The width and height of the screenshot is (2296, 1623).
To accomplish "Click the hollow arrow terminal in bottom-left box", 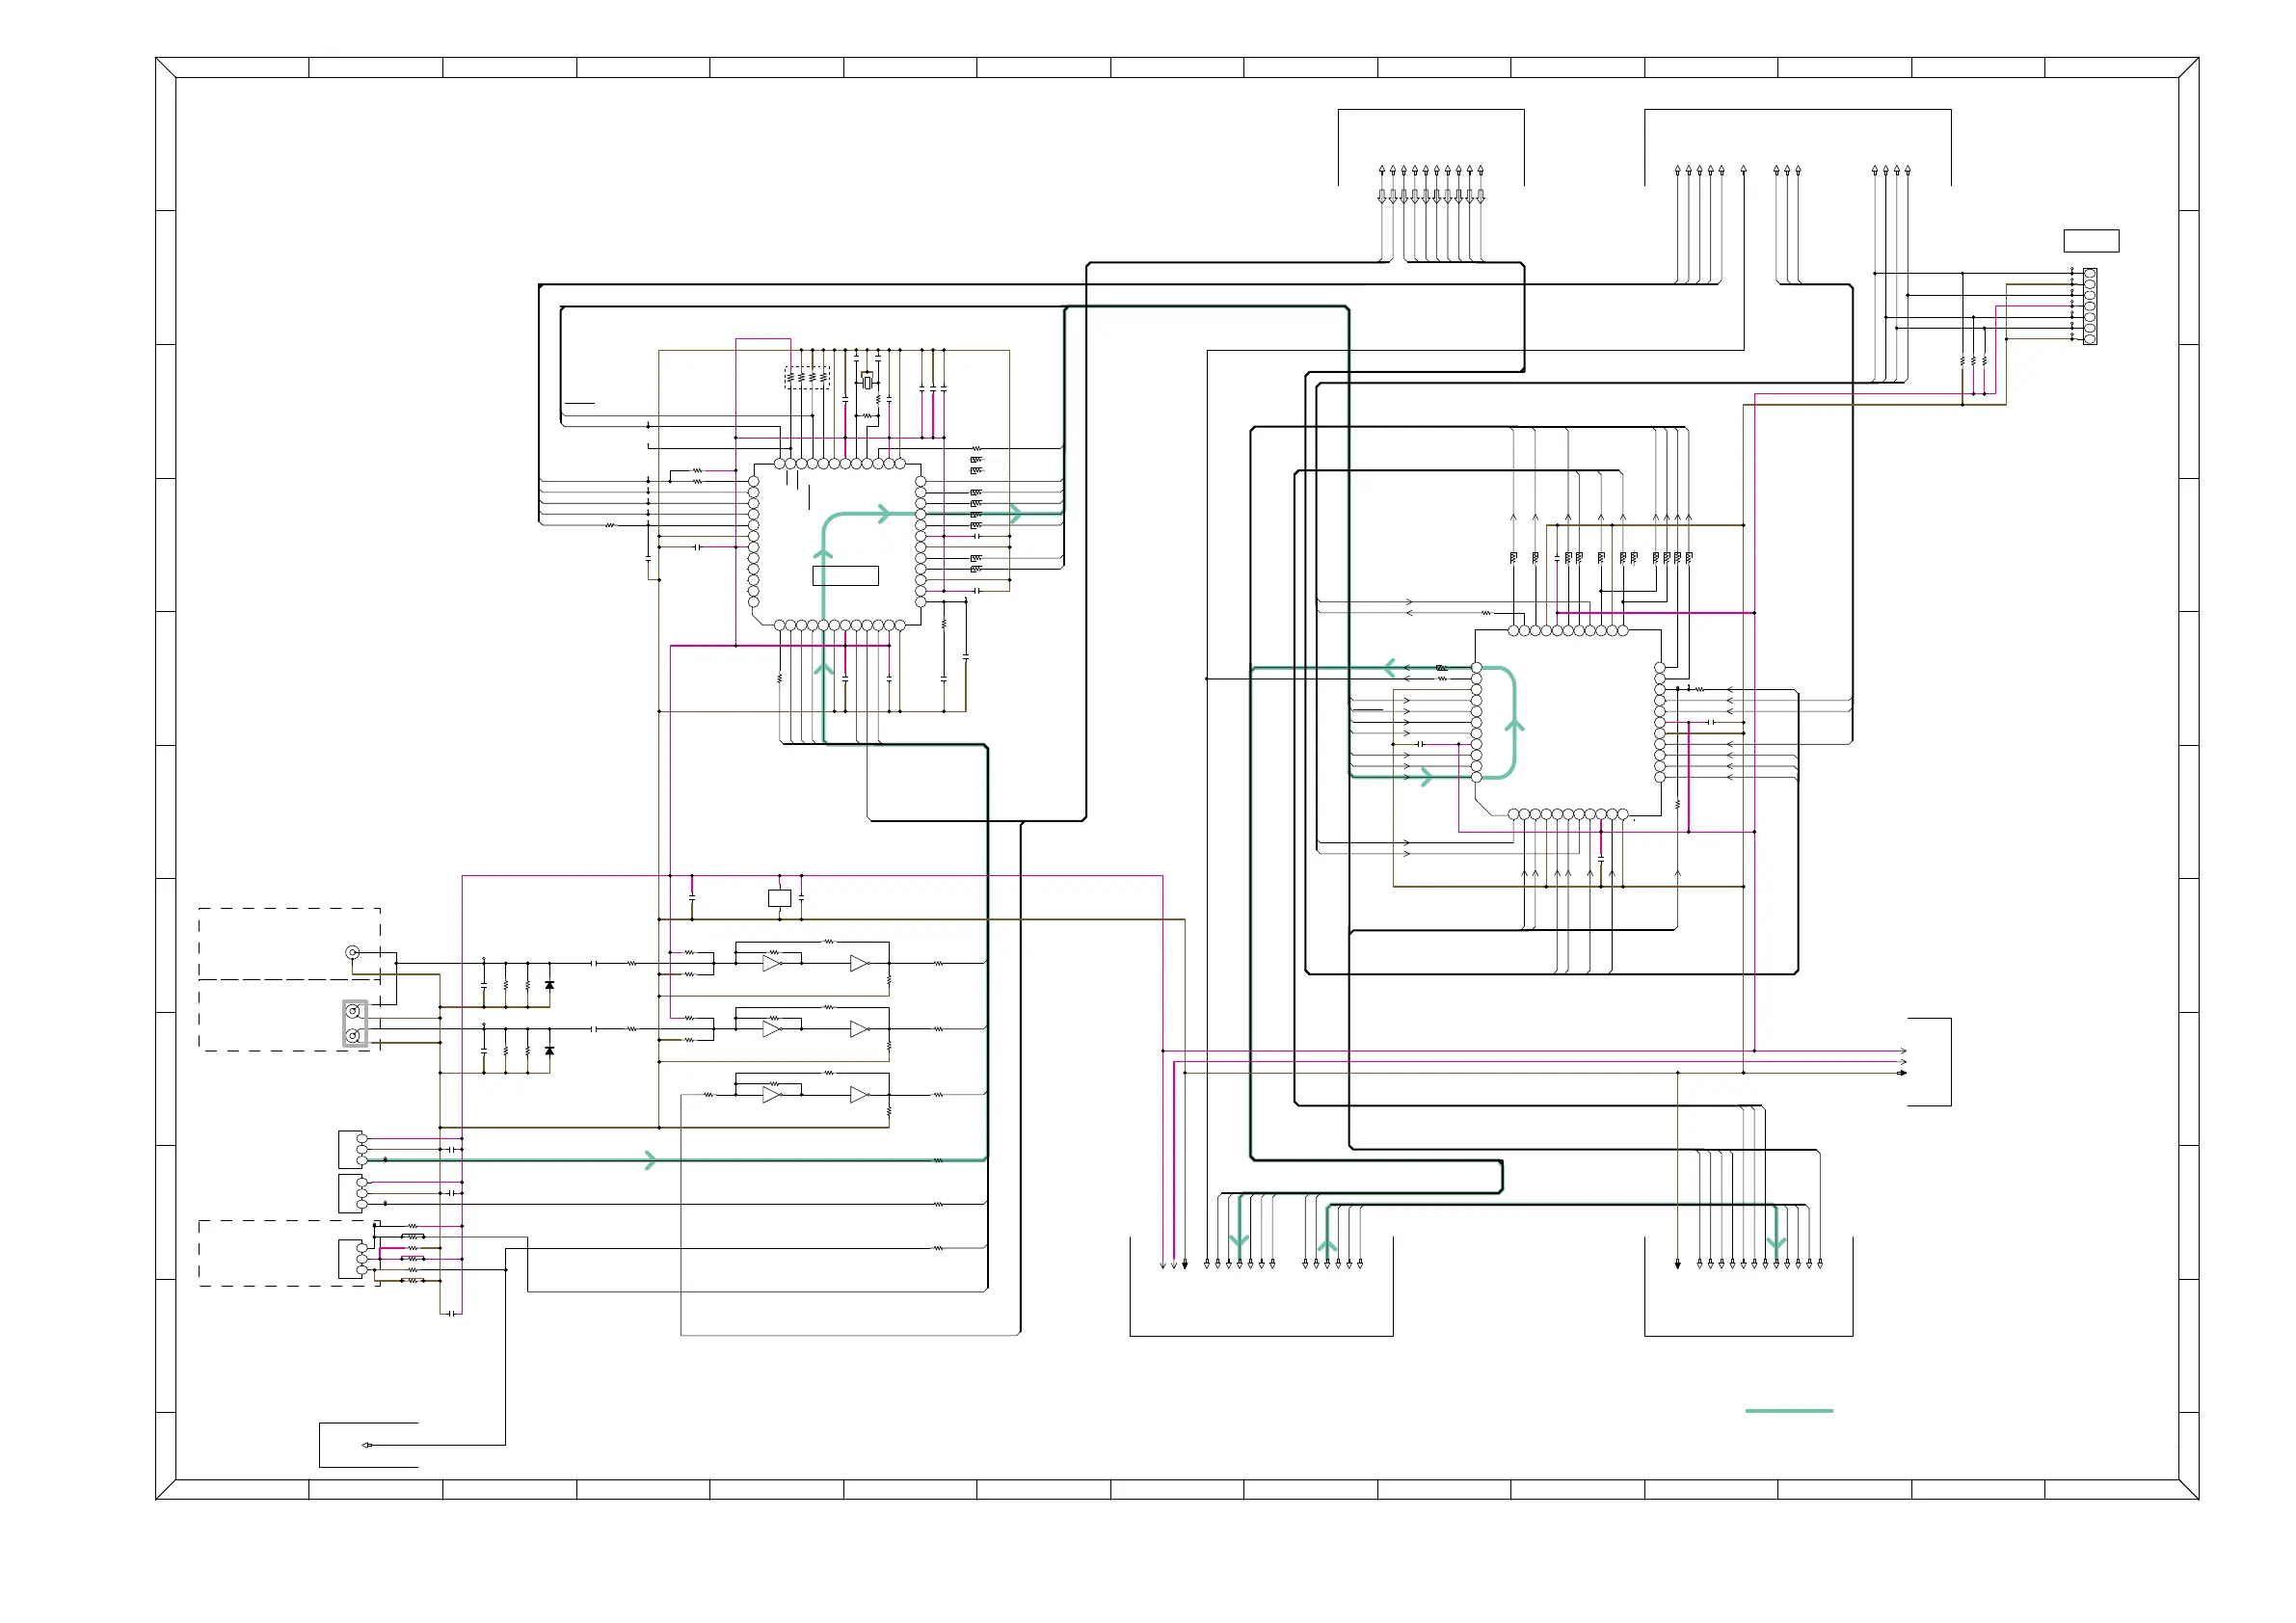I will 367,1445.
